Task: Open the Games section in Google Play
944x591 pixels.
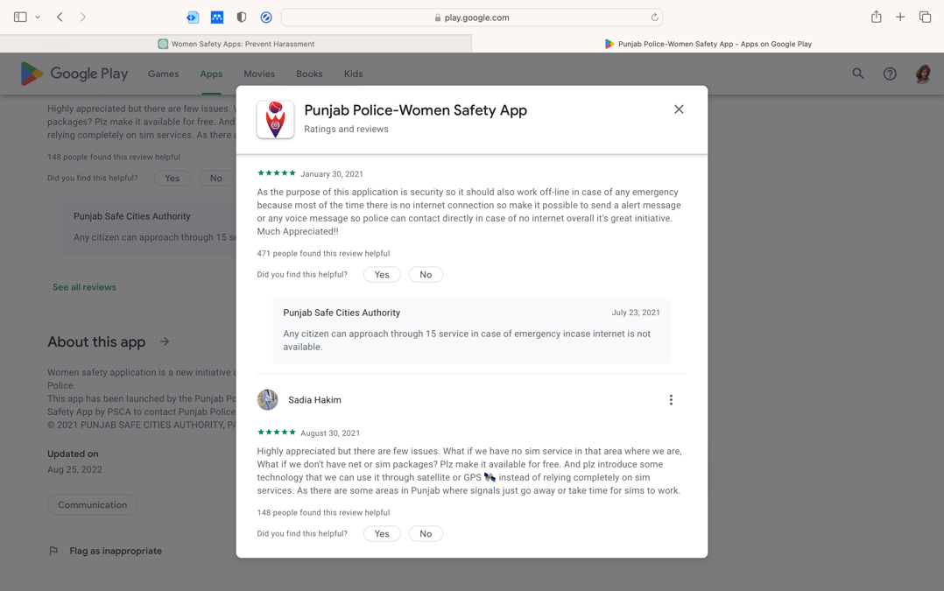Action: pos(163,74)
